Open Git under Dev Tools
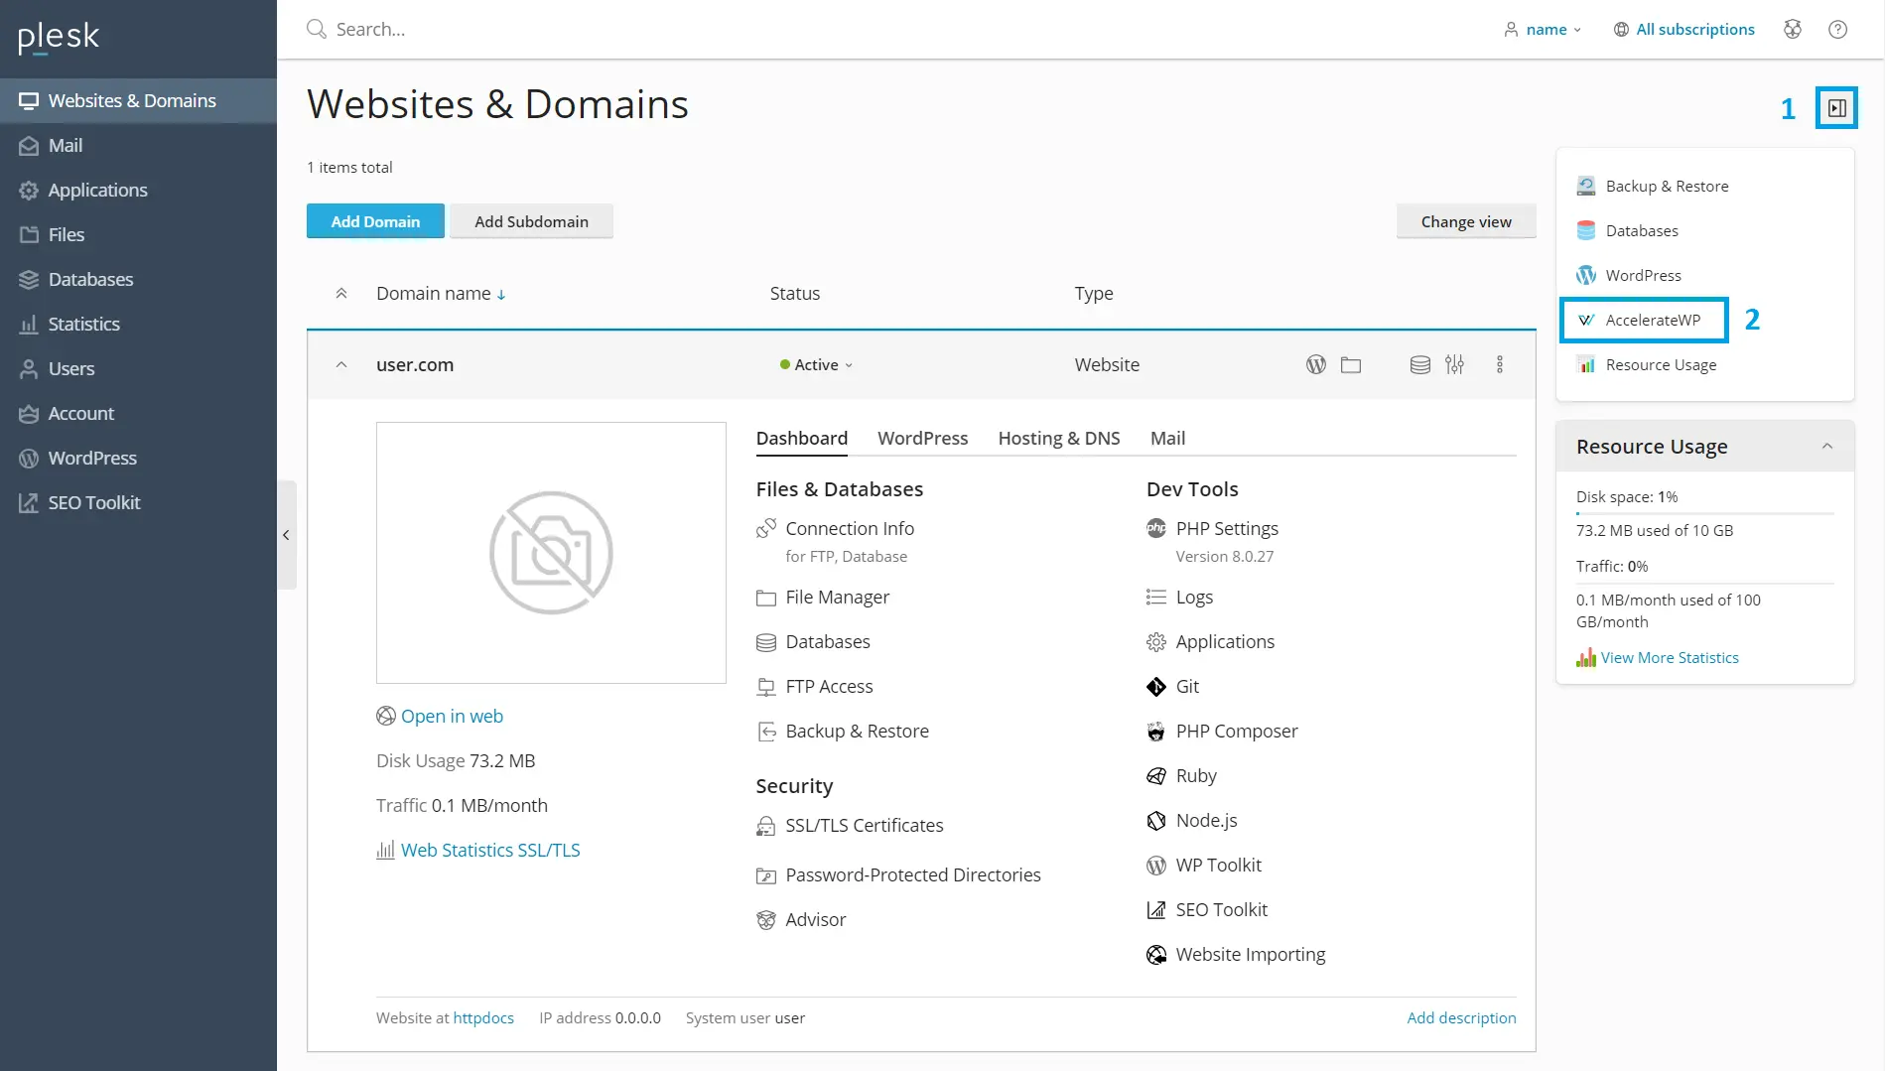The height and width of the screenshot is (1071, 1885). [x=1173, y=686]
